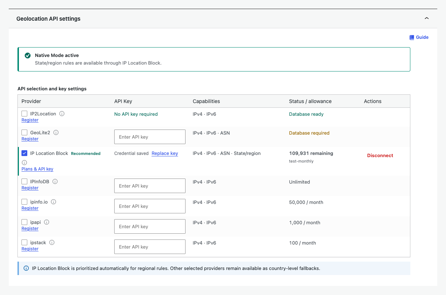
Task: Click the info icon in the blue notice bar
Action: tap(26, 269)
